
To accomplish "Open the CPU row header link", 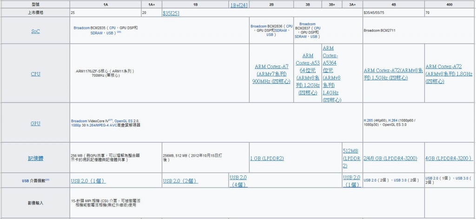I will pyautogui.click(x=35, y=74).
